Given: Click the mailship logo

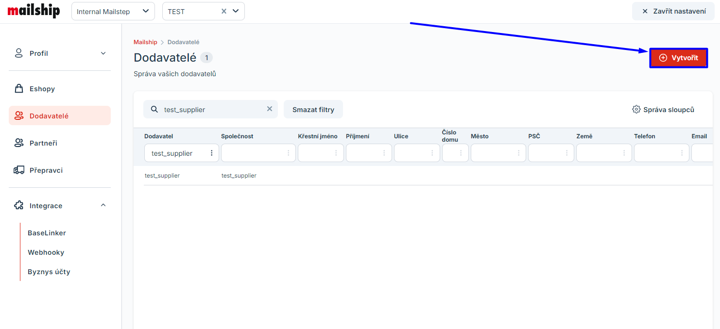Looking at the screenshot, I should 34,11.
